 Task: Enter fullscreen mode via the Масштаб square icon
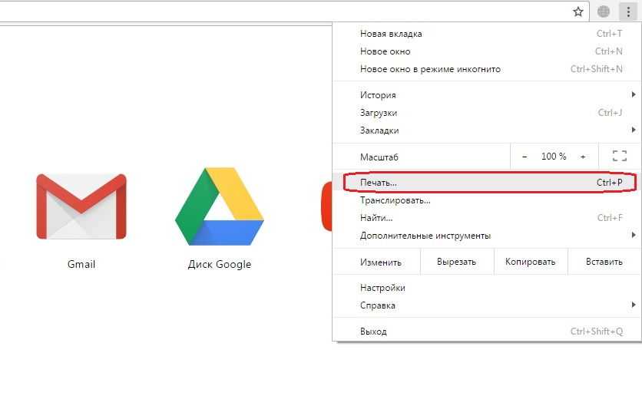pyautogui.click(x=620, y=156)
